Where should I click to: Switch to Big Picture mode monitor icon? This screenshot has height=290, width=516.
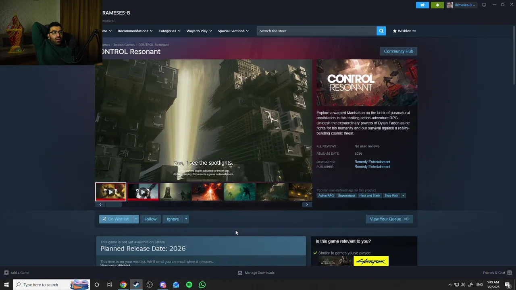pyautogui.click(x=484, y=5)
